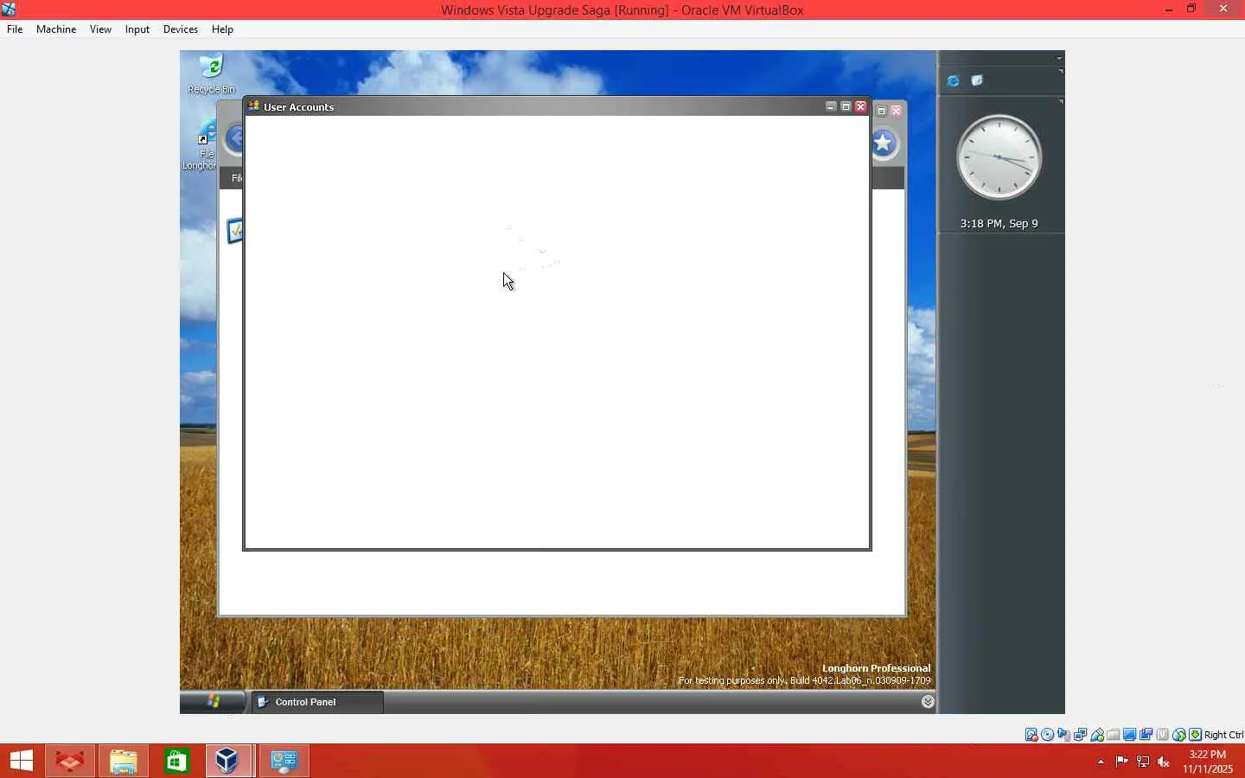
Task: Expand the Longhorn taskbar notification chevron
Action: point(928,702)
